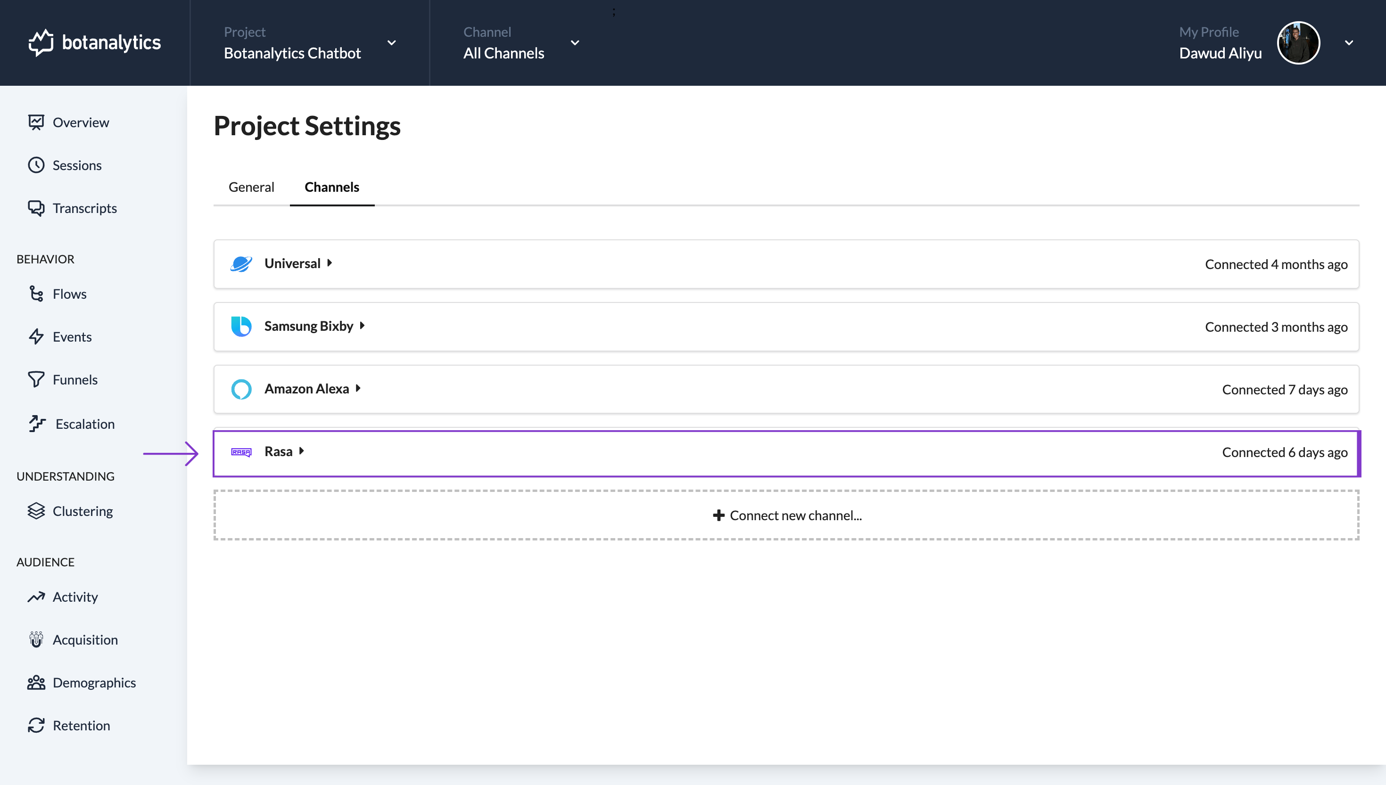The image size is (1386, 785).
Task: Select the All Channels selector text
Action: click(x=503, y=53)
